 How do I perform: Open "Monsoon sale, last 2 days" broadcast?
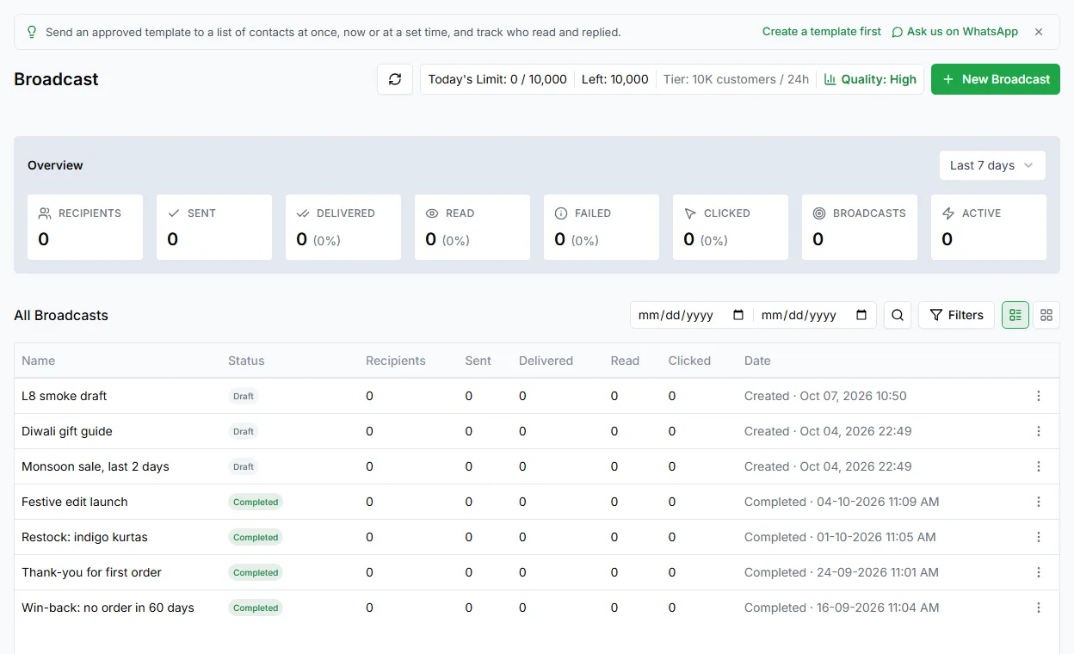(96, 466)
